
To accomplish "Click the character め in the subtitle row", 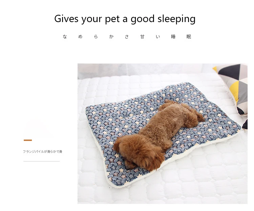I will [80, 37].
